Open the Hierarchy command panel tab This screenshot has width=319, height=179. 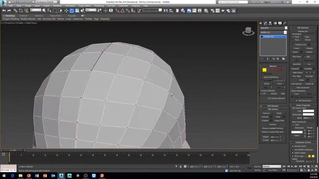[x=270, y=23]
